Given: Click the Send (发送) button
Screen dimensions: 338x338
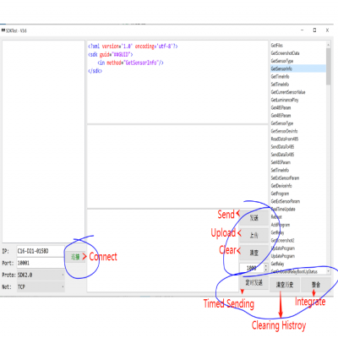Looking at the screenshot, I should pyautogui.click(x=253, y=218).
